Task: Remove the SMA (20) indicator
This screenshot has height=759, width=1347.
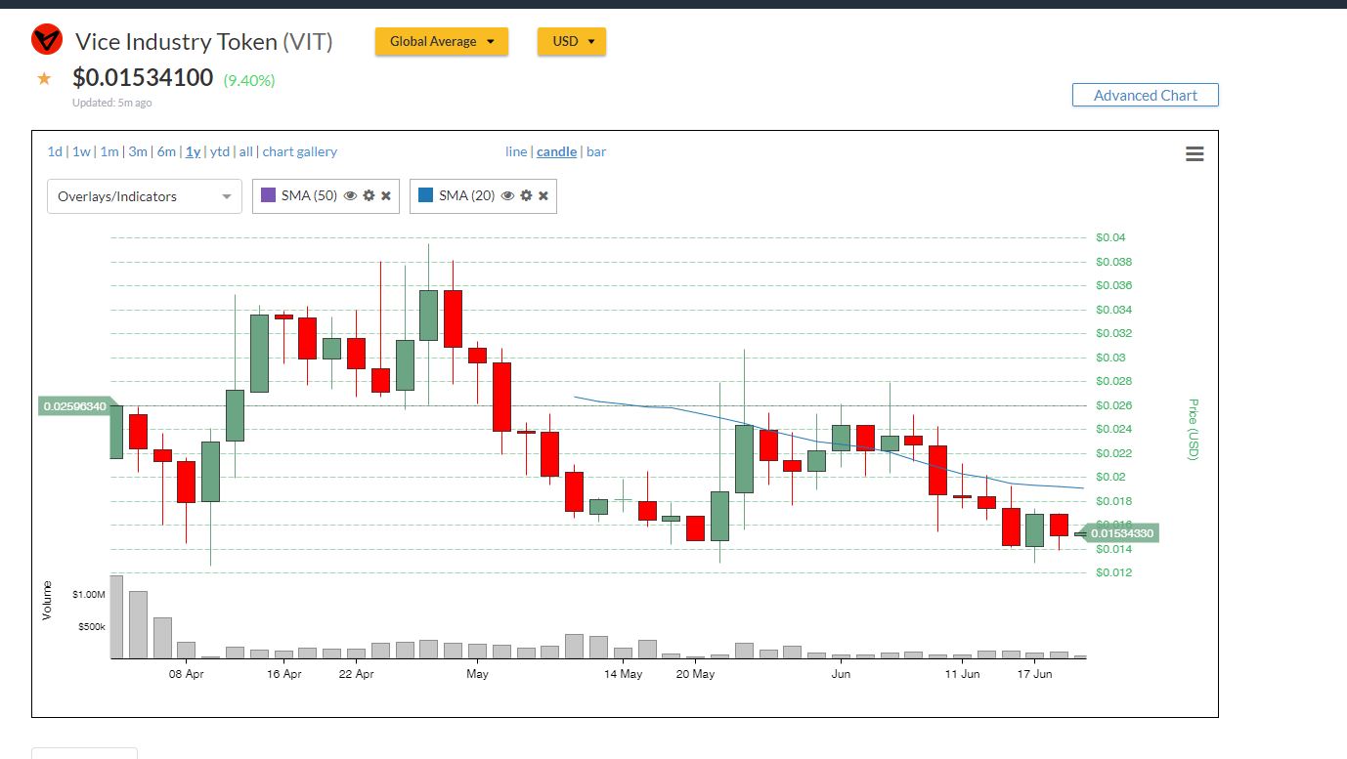Action: coord(543,195)
